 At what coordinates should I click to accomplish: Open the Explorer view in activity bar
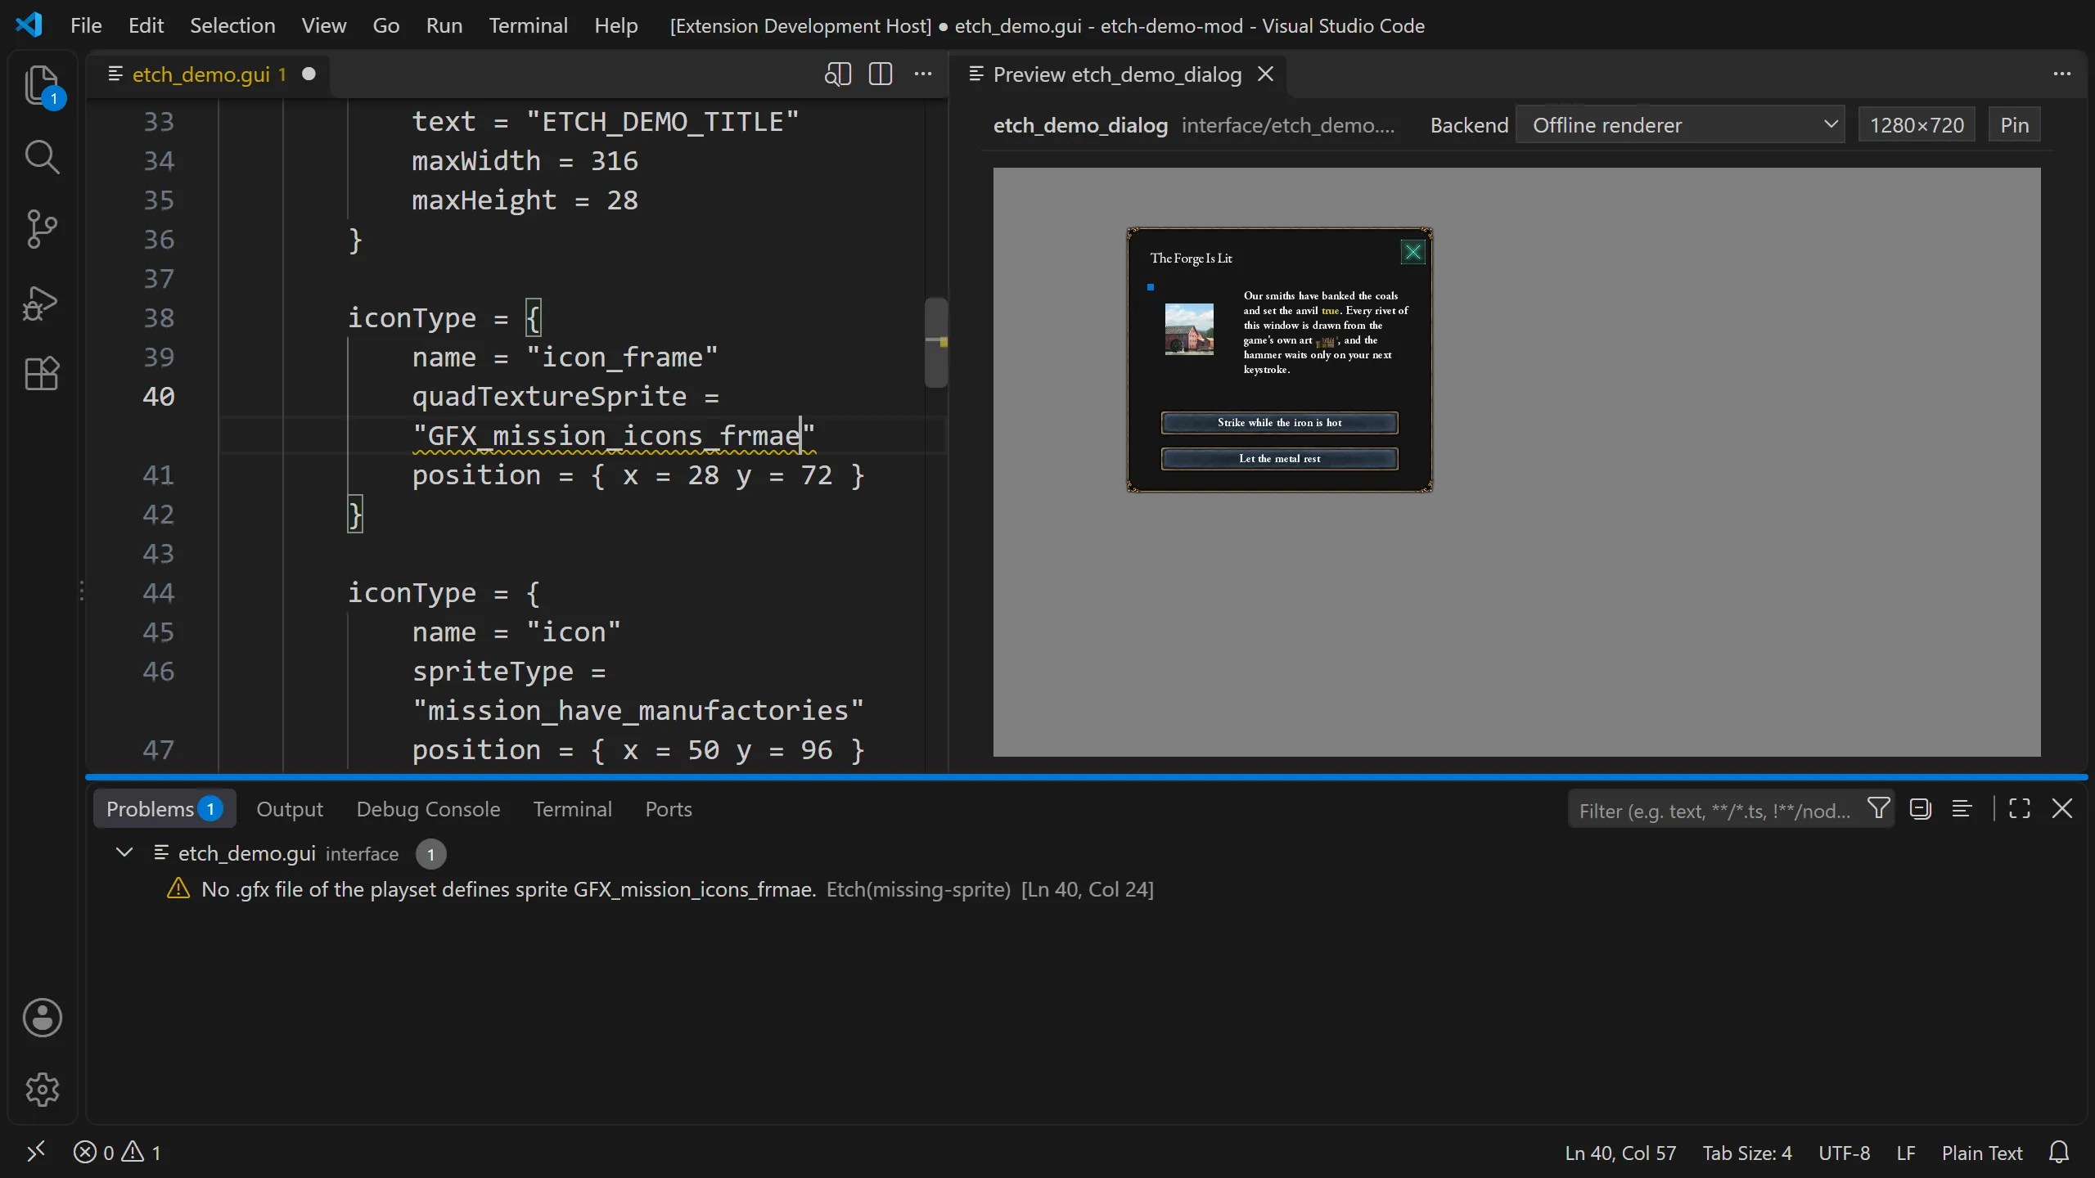[42, 85]
